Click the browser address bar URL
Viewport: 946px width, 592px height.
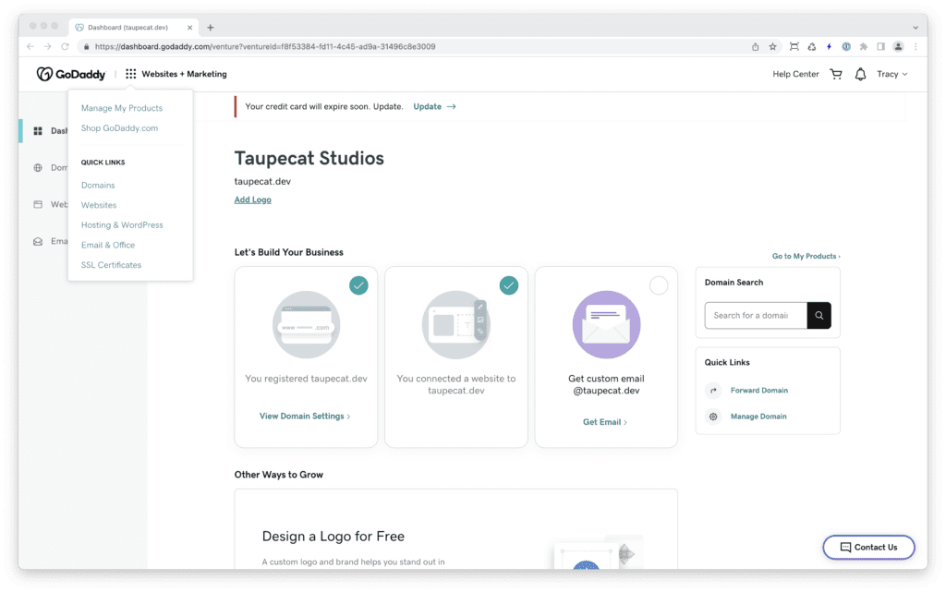[x=265, y=46]
